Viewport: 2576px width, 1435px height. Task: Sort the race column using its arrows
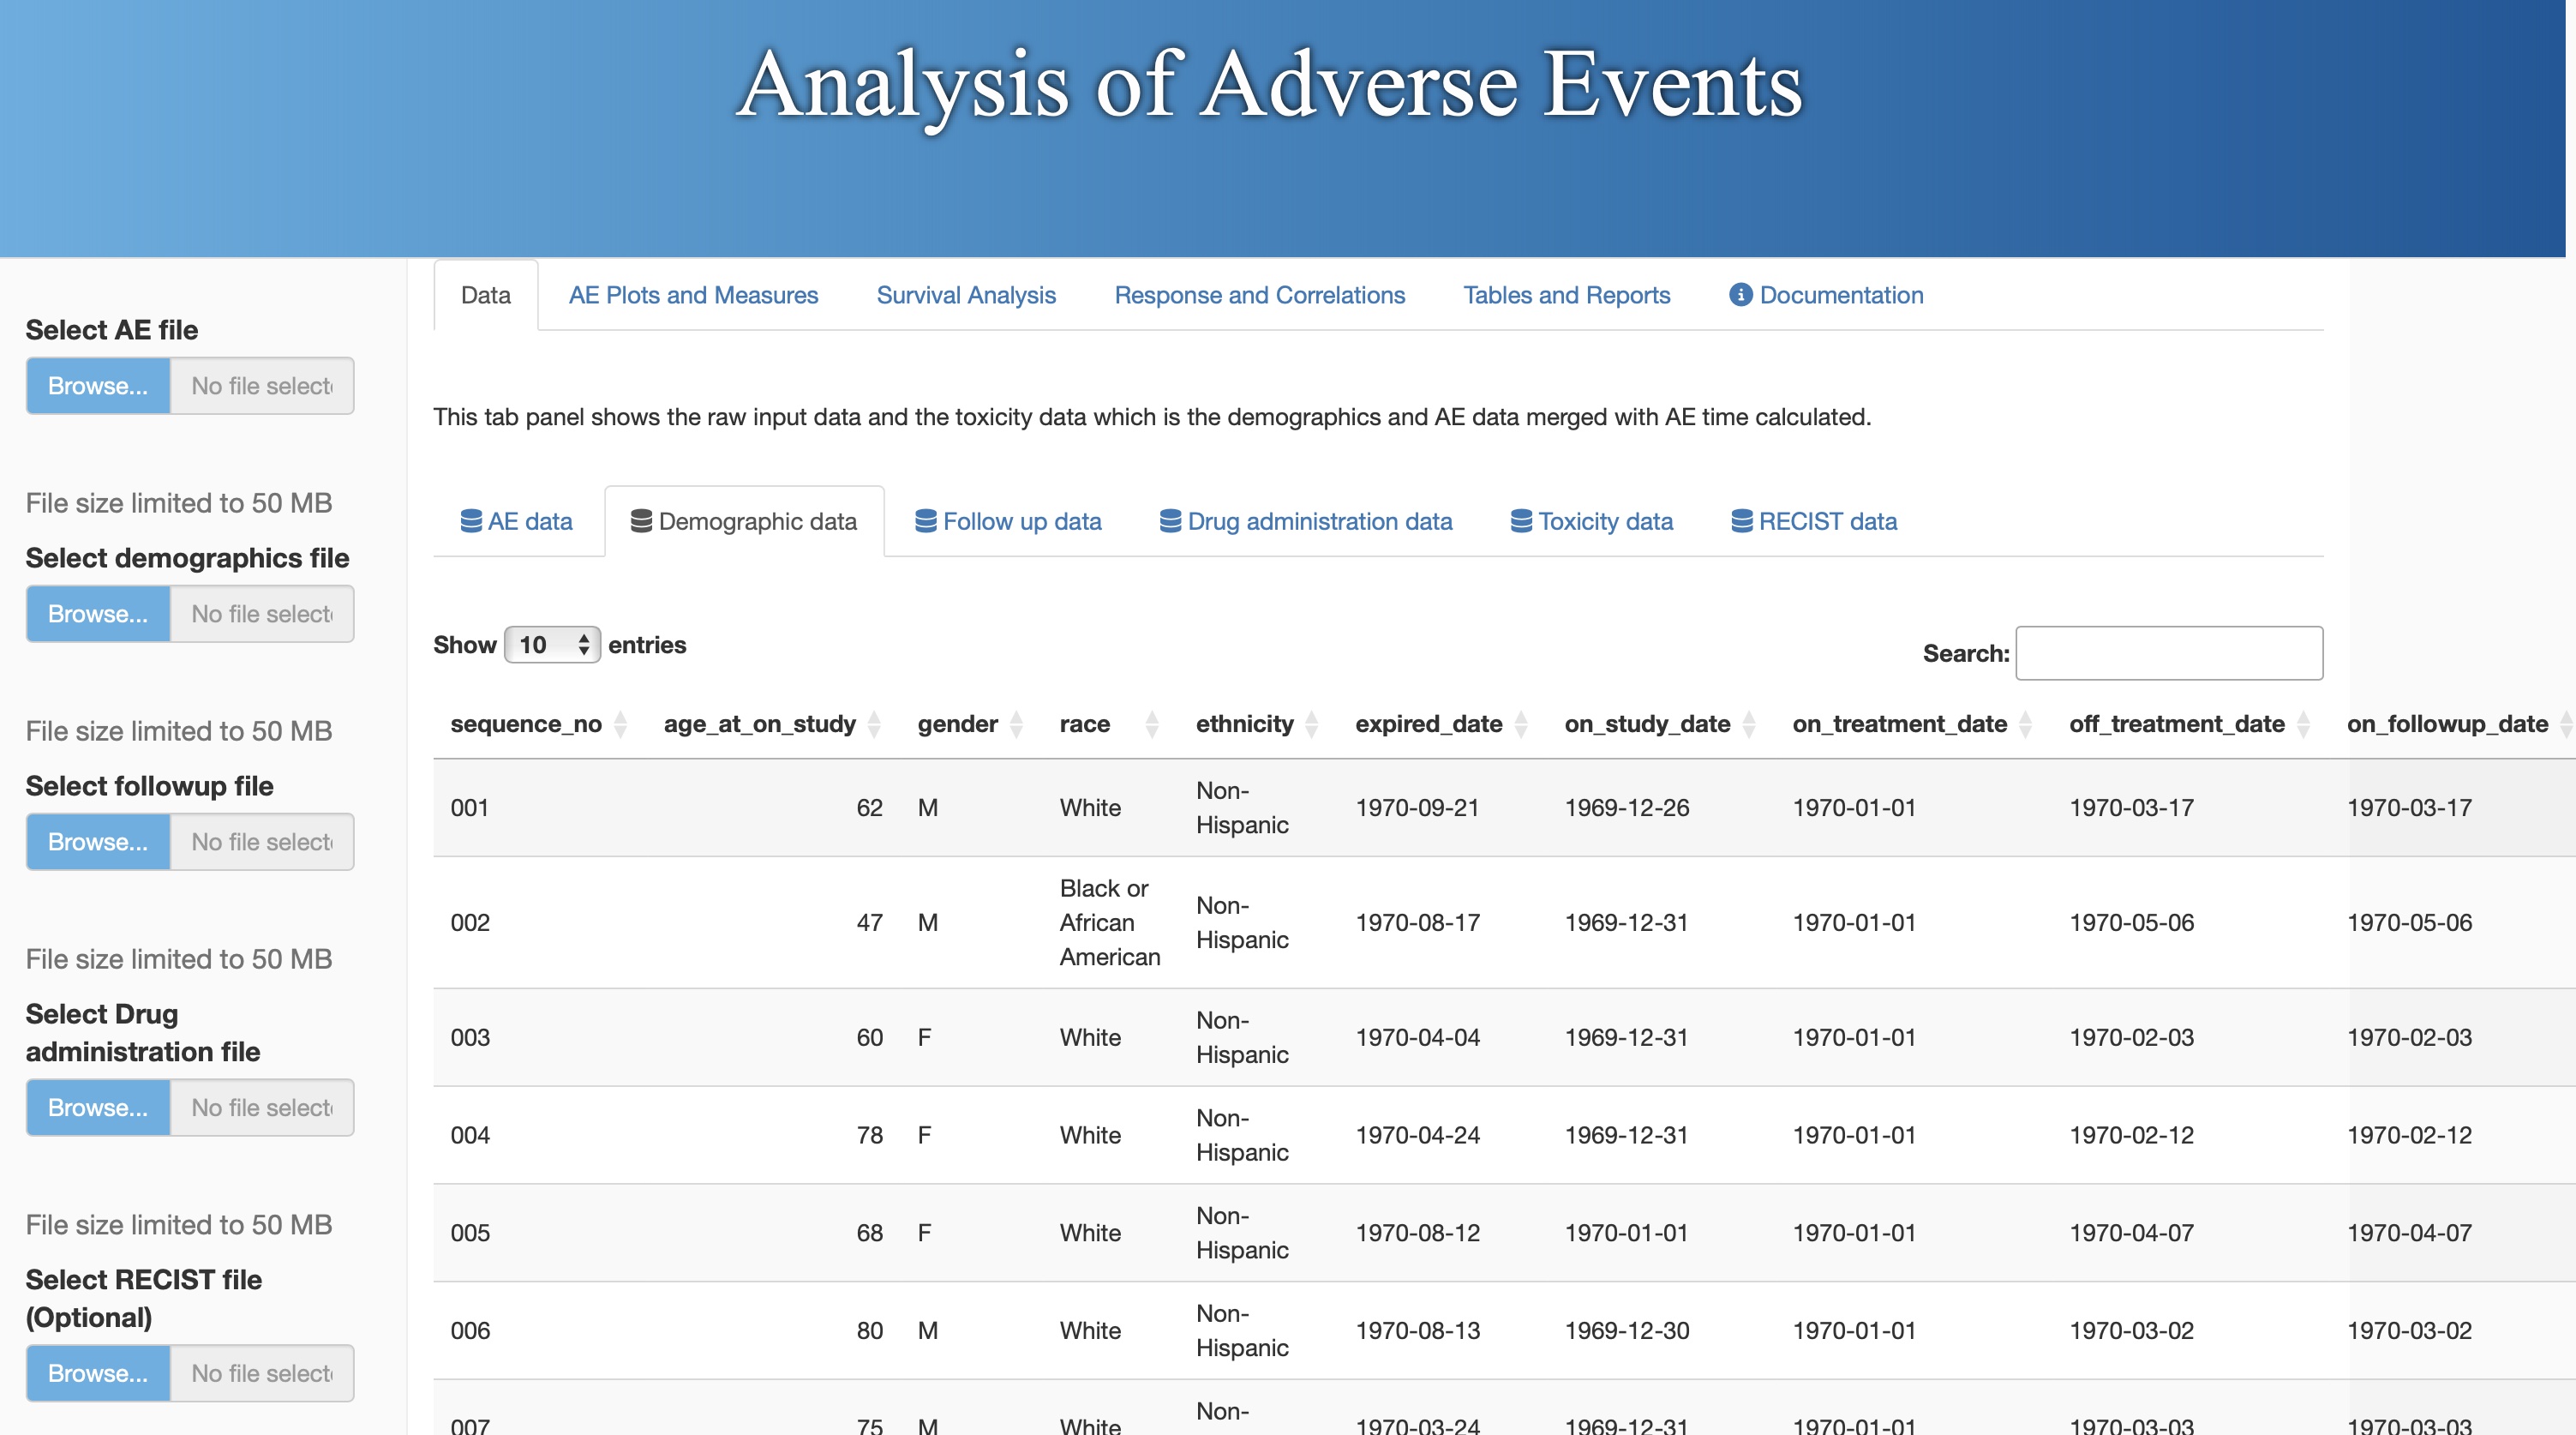point(1151,724)
